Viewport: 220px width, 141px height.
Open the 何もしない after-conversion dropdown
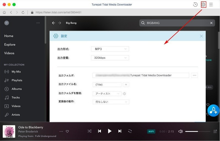pyautogui.click(x=111, y=102)
